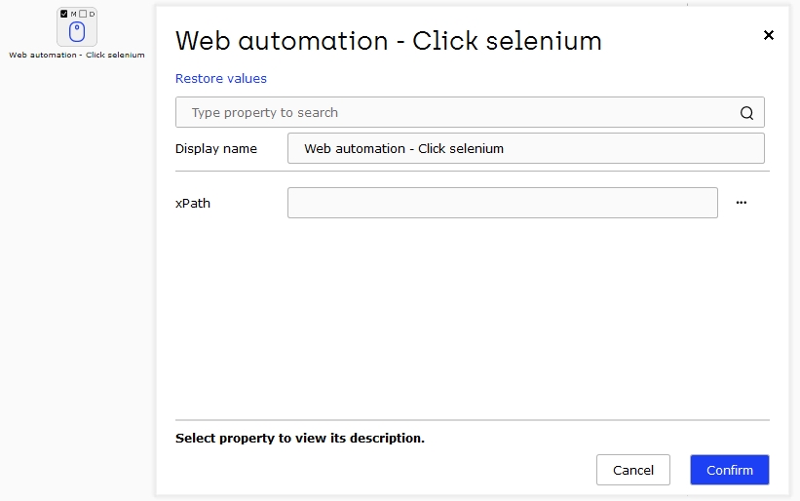This screenshot has height=501, width=800.
Task: Click into the empty xPath field
Action: click(503, 203)
